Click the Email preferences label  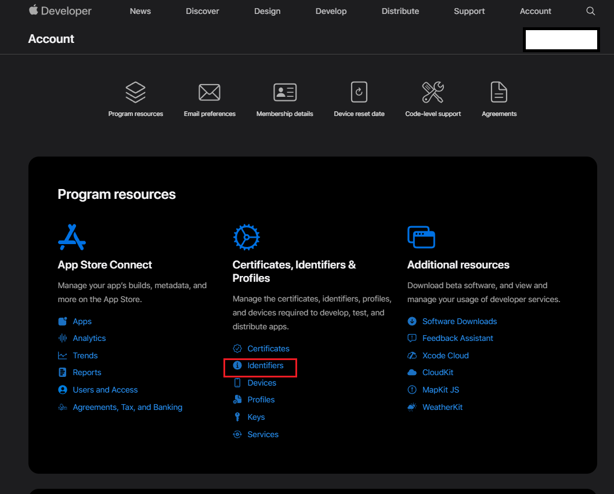(210, 114)
